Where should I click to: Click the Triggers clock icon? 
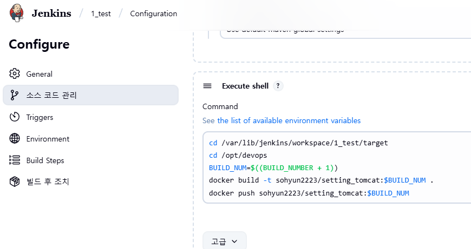click(15, 117)
